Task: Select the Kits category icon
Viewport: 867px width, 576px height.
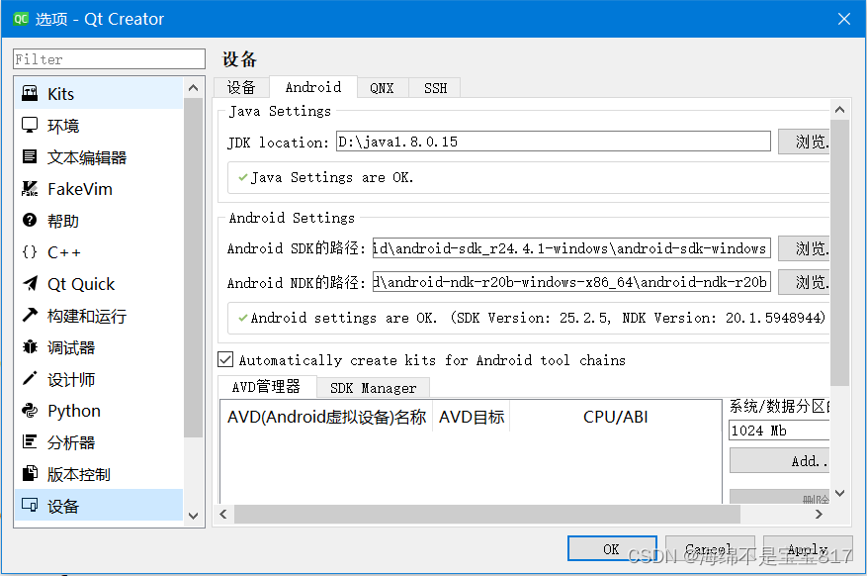Action: (30, 93)
